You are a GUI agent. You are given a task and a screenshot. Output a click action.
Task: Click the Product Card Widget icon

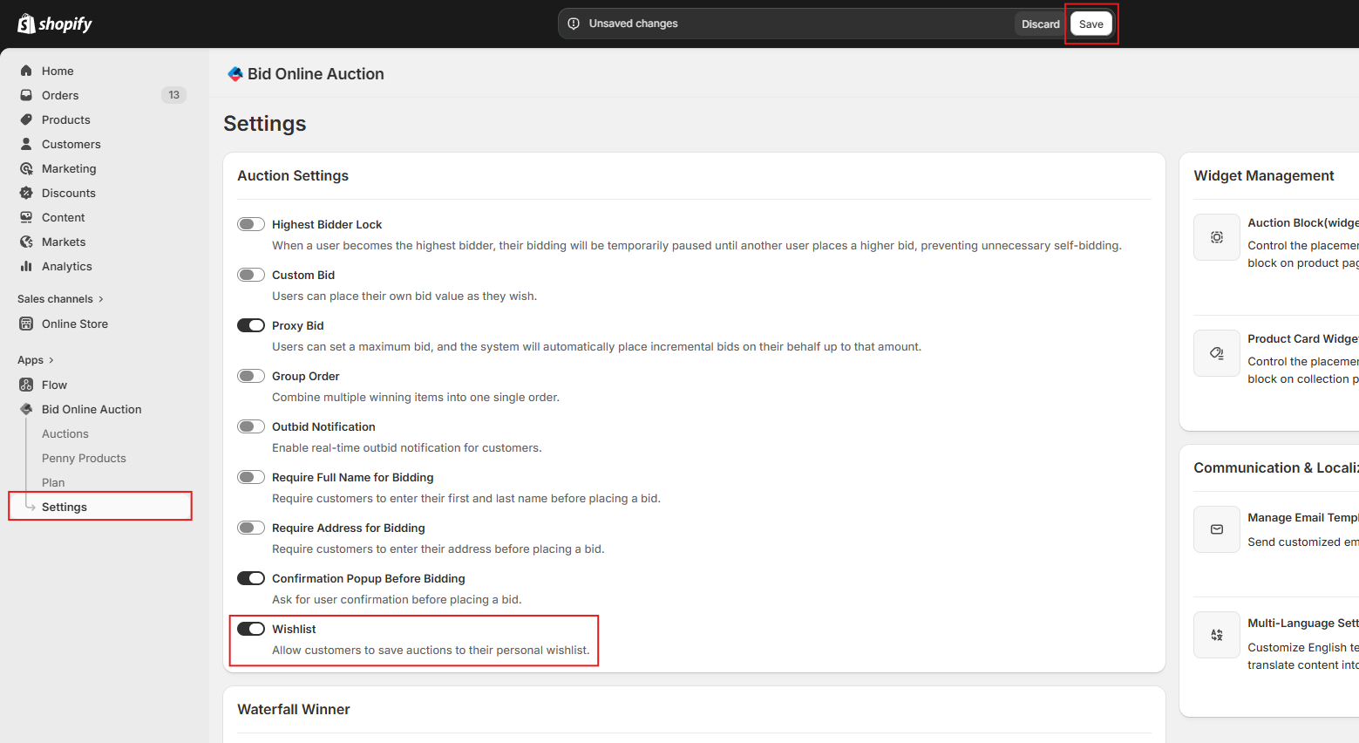pyautogui.click(x=1216, y=353)
